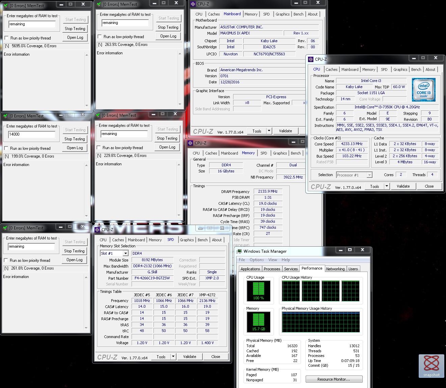Image resolution: width=446 pixels, height=388 pixels.
Task: Open Services tab in Task Manager
Action: [291, 269]
